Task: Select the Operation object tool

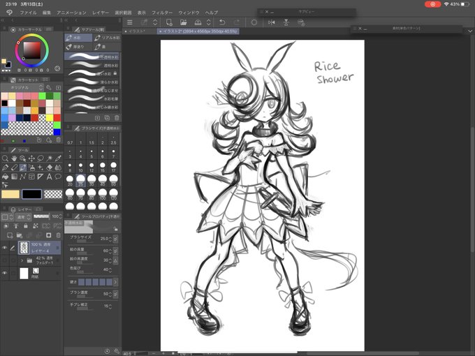Action: [23, 158]
